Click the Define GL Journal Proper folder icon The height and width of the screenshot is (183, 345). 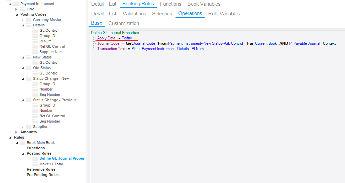tap(35, 158)
